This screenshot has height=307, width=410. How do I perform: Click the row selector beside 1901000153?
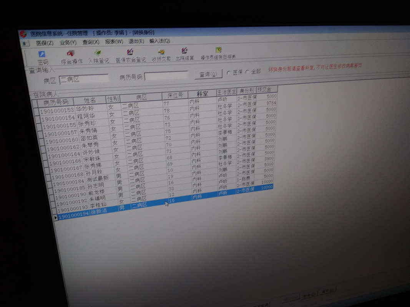pos(36,112)
